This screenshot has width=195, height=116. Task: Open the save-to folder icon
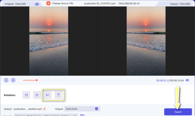pos(82,115)
